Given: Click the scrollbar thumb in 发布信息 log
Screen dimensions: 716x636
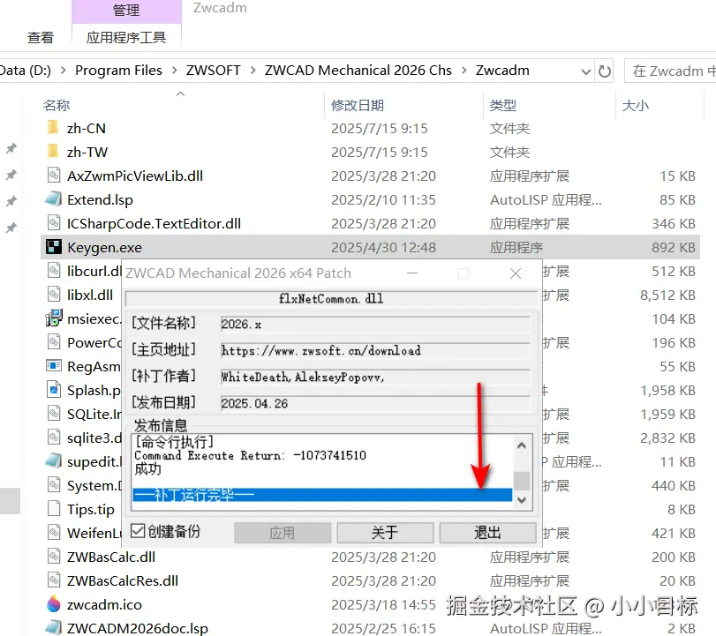Looking at the screenshot, I should [x=522, y=481].
